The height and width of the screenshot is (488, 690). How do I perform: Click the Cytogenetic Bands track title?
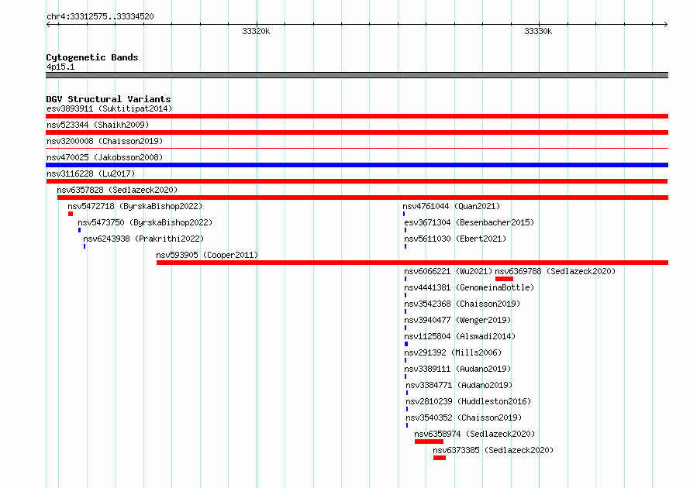tap(92, 57)
